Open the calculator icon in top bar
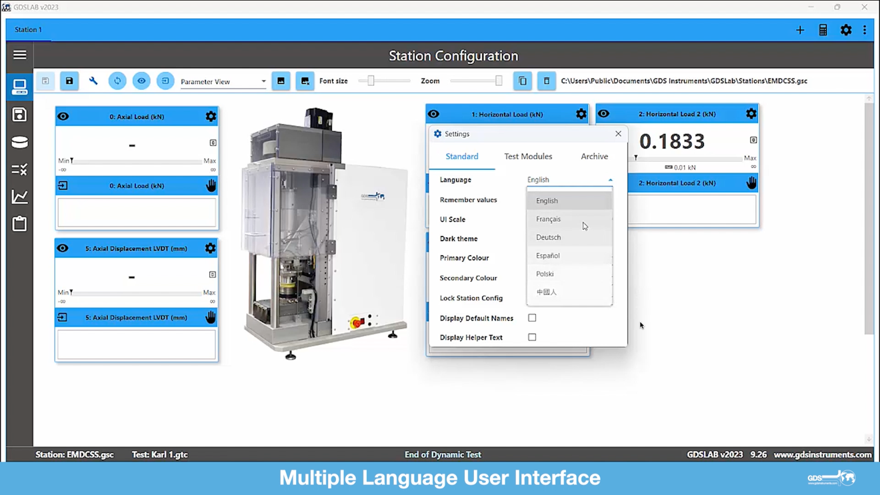 point(823,30)
